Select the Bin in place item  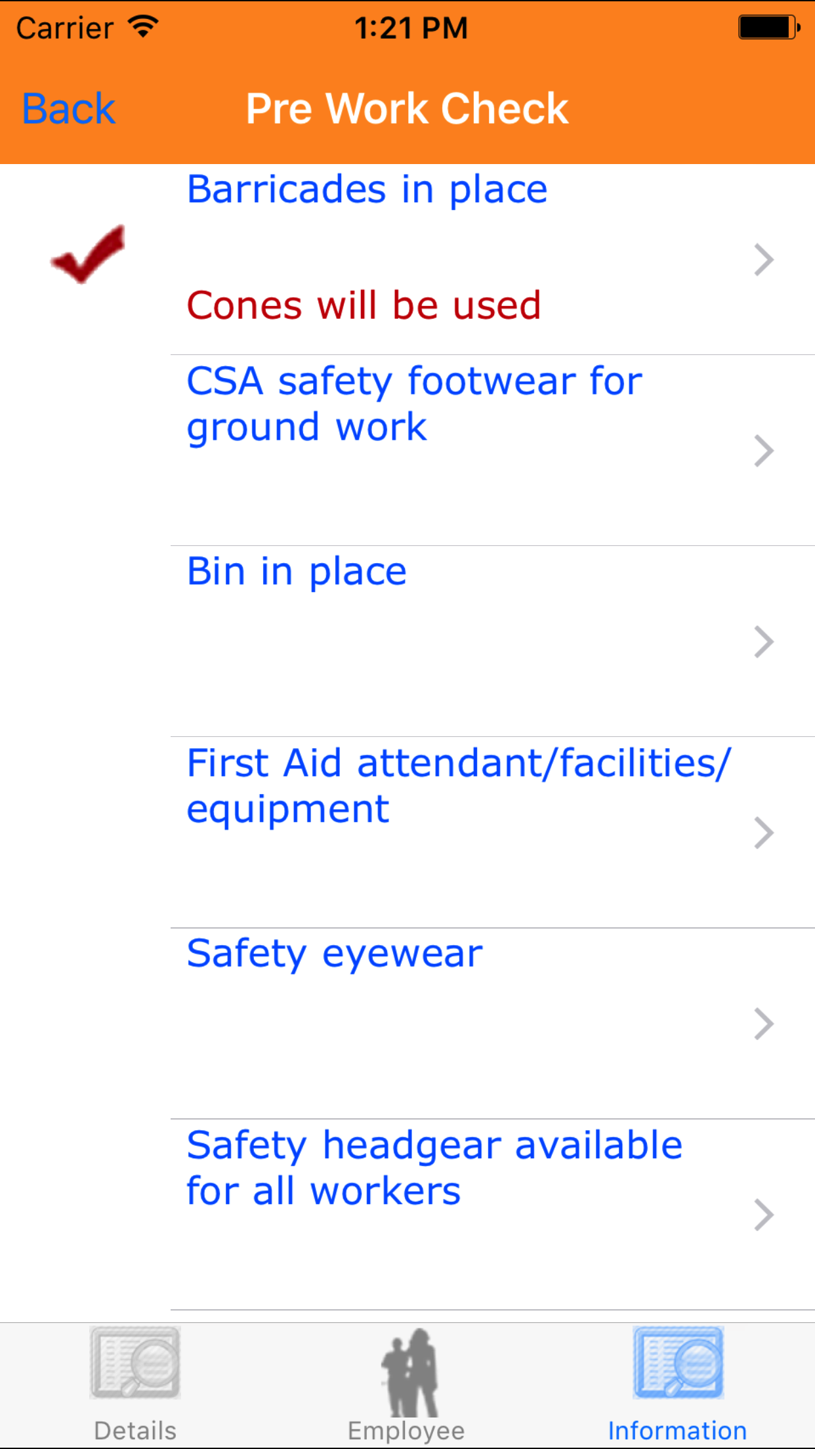[297, 572]
